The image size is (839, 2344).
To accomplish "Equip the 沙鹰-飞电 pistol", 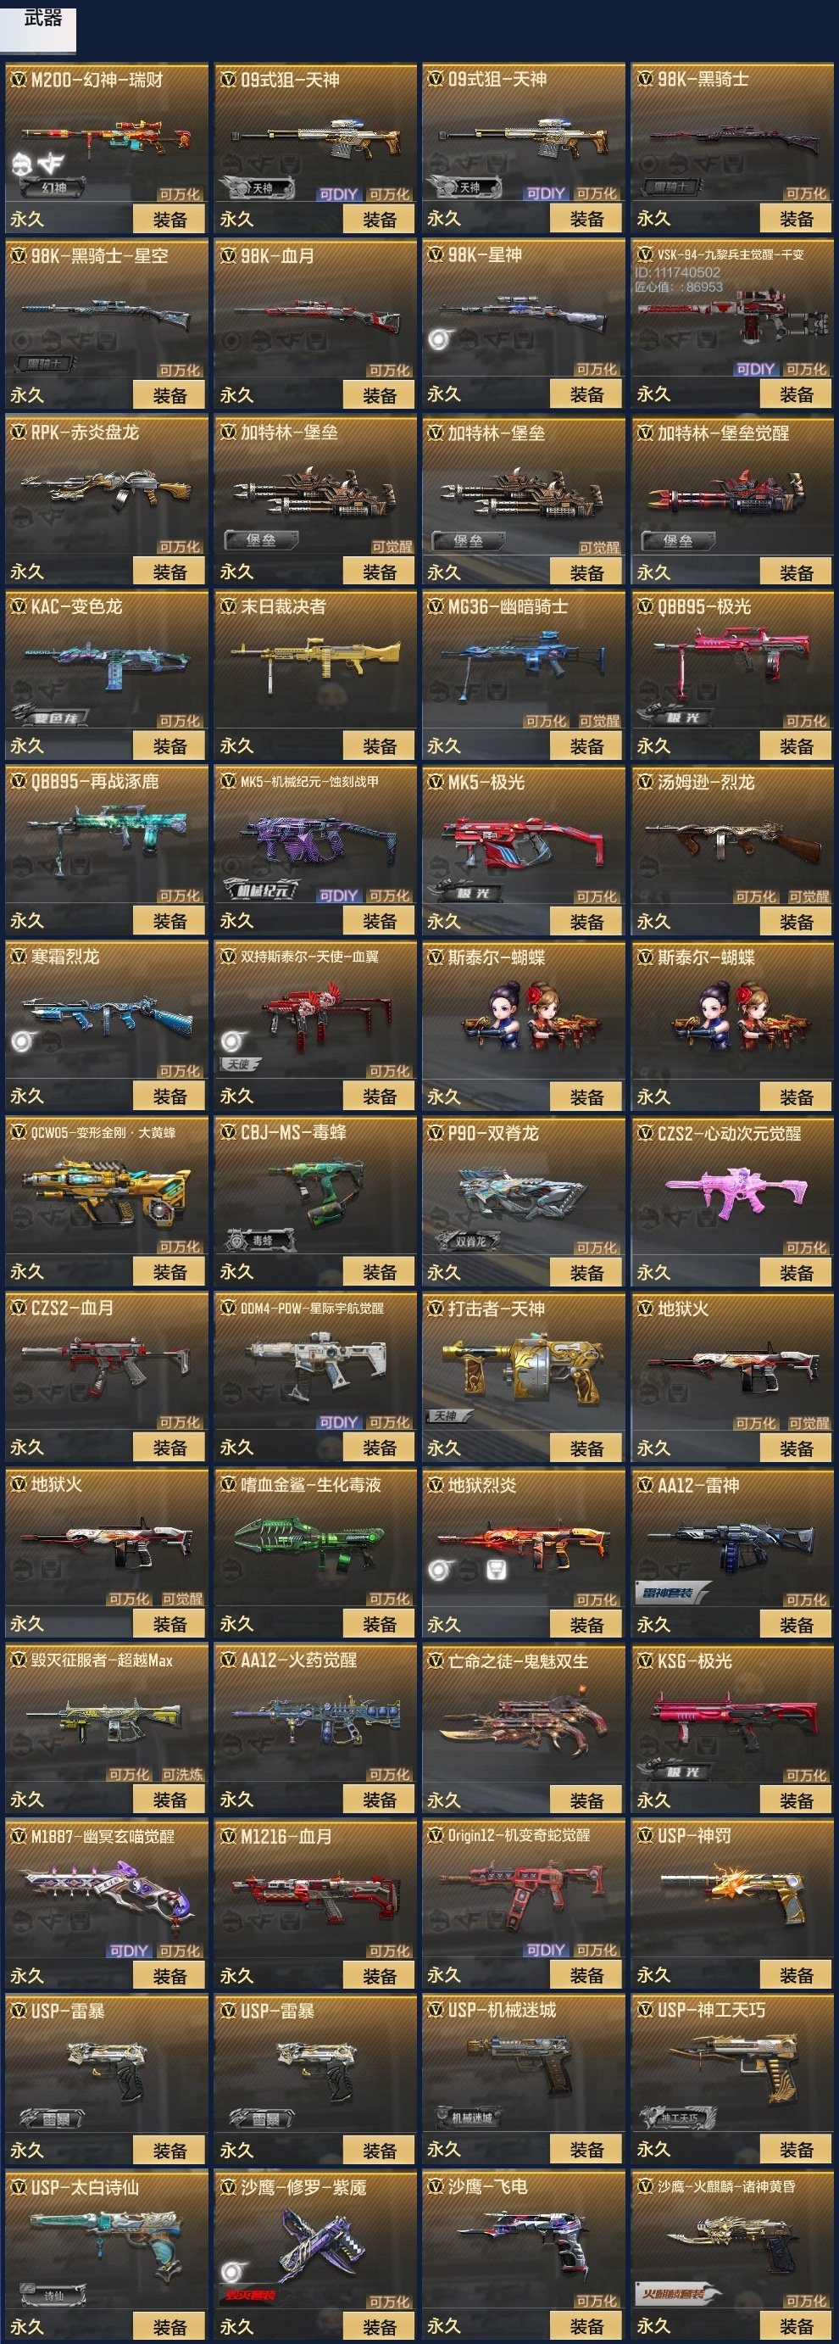I will (586, 2327).
